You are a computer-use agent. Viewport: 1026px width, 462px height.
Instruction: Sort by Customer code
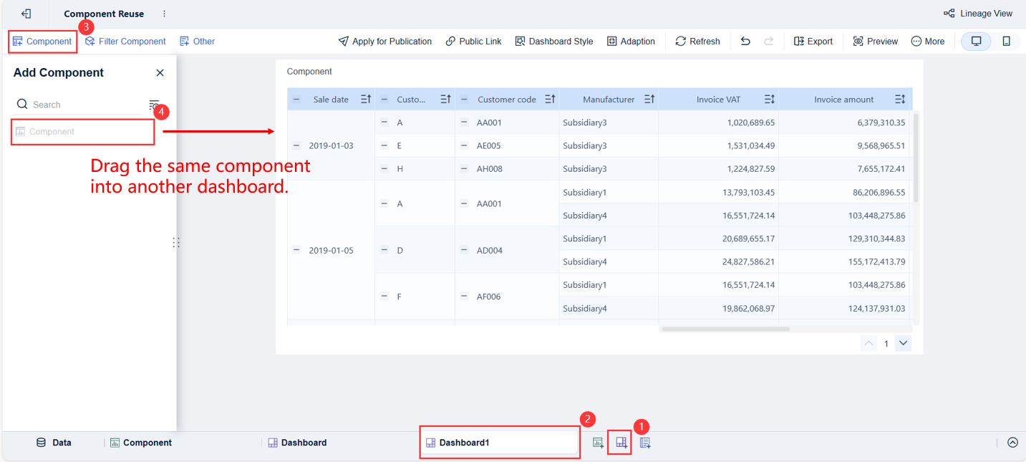pos(550,100)
